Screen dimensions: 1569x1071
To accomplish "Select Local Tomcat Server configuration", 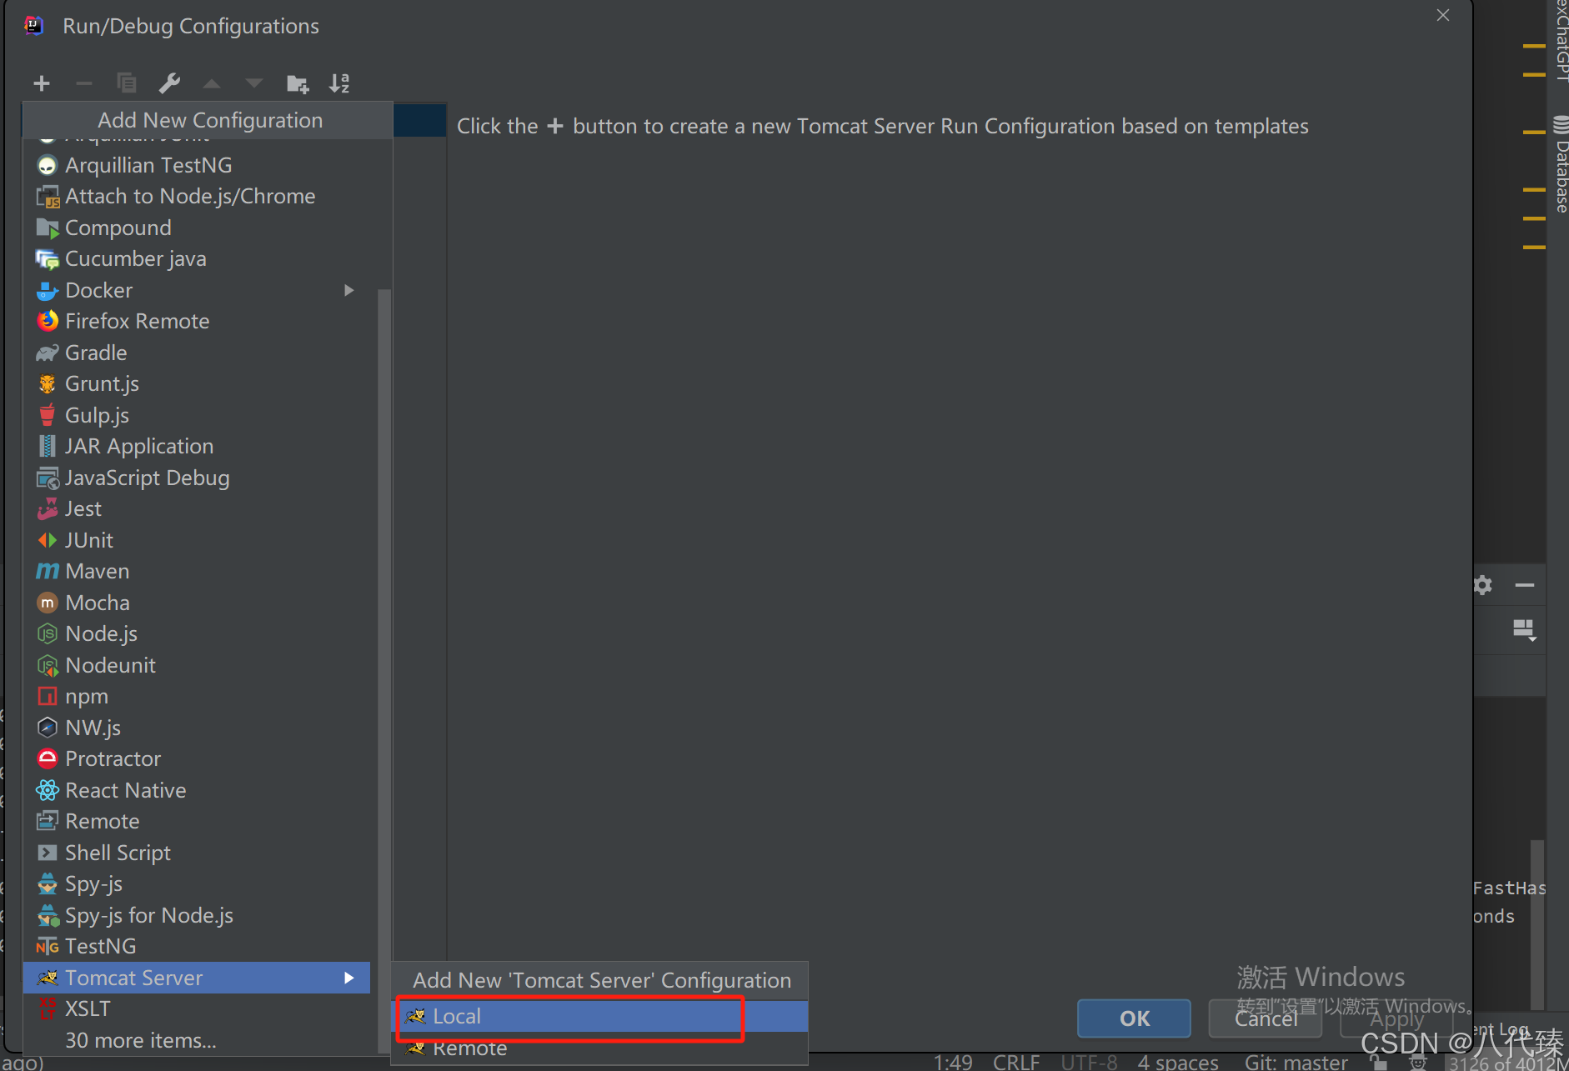I will pyautogui.click(x=599, y=1016).
